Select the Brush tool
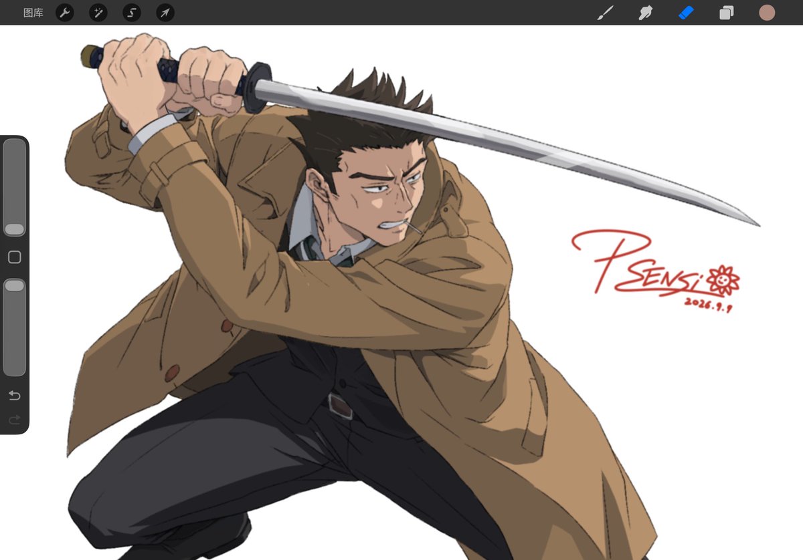 click(x=605, y=13)
